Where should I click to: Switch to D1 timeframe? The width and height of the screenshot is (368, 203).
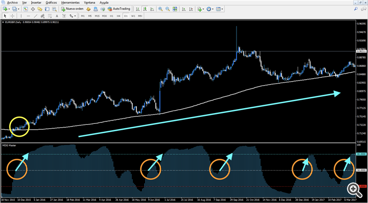click(126, 16)
